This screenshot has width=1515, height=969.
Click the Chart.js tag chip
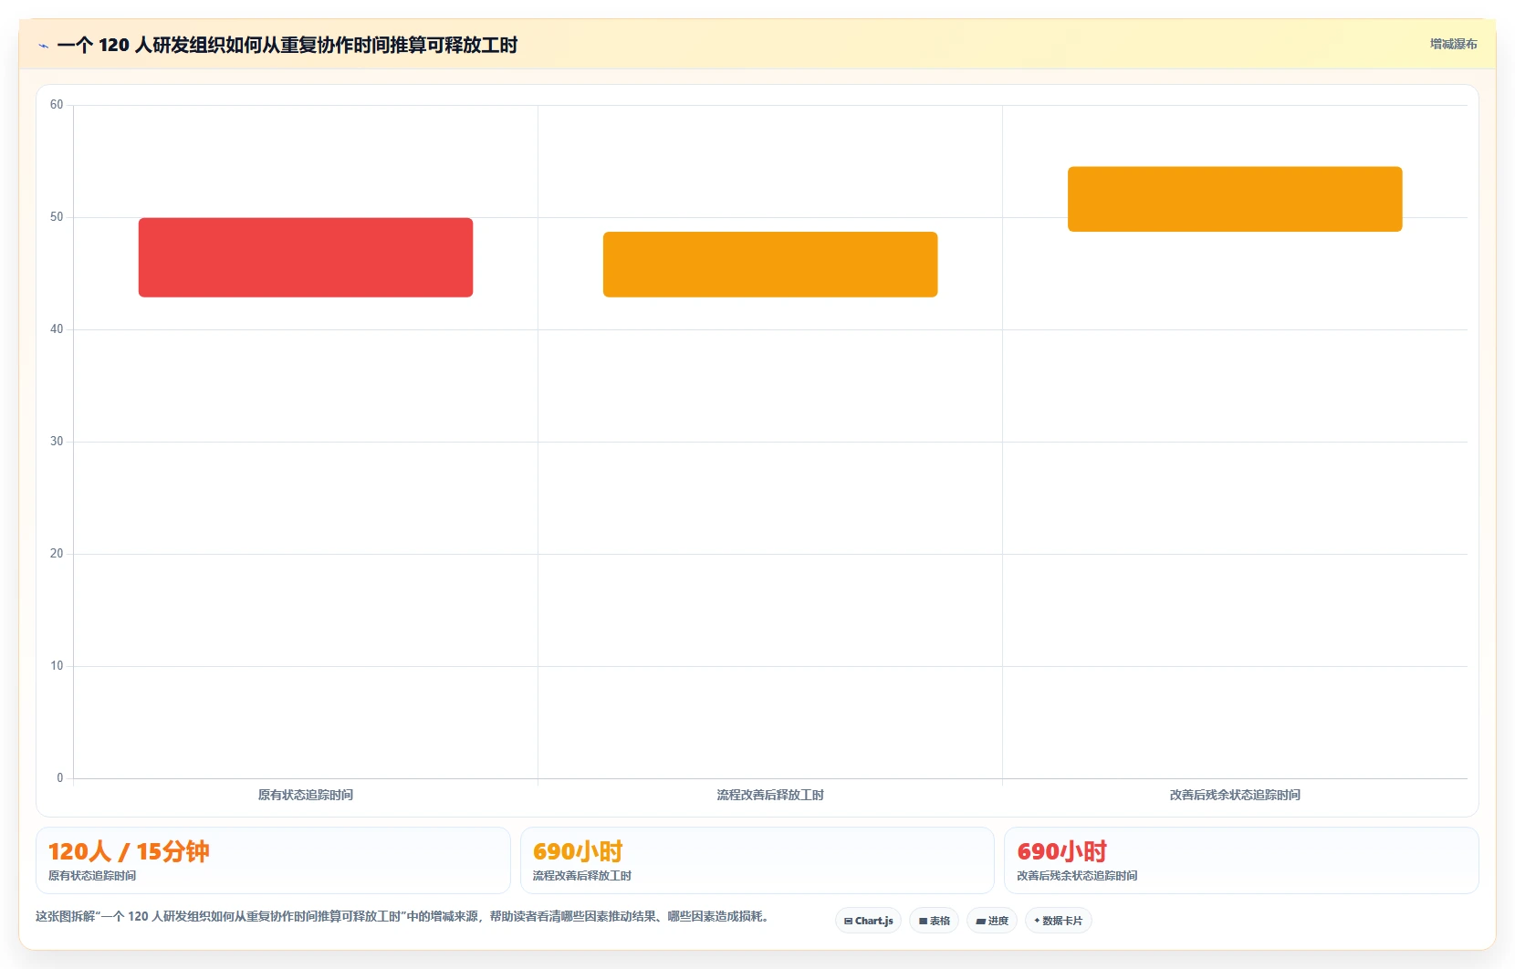pos(868,921)
